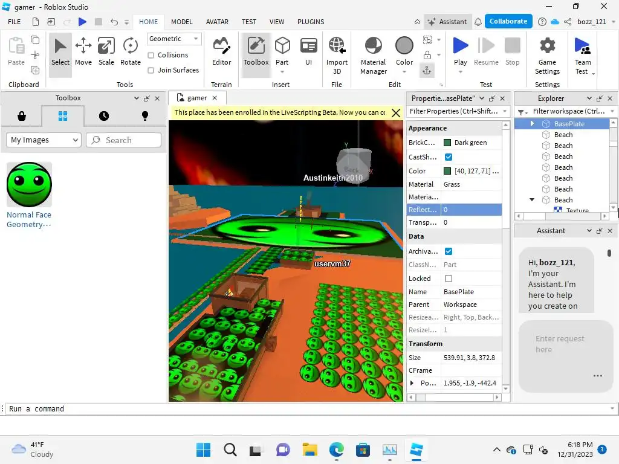Click the BrickColor Dark green swatch
The height and width of the screenshot is (464, 619).
pos(447,143)
